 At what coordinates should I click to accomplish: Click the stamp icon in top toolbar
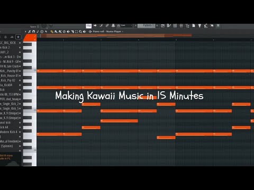click(x=113, y=26)
